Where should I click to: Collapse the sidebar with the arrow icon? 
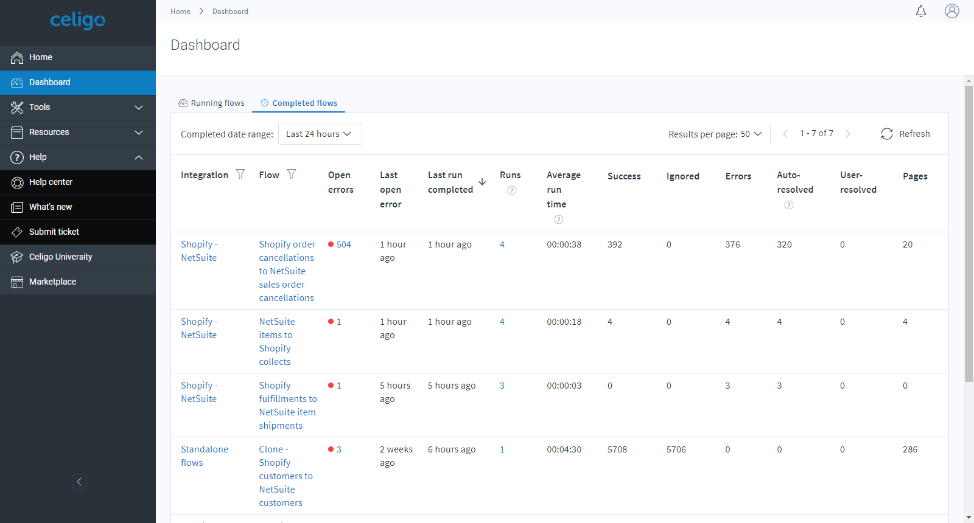pos(79,482)
